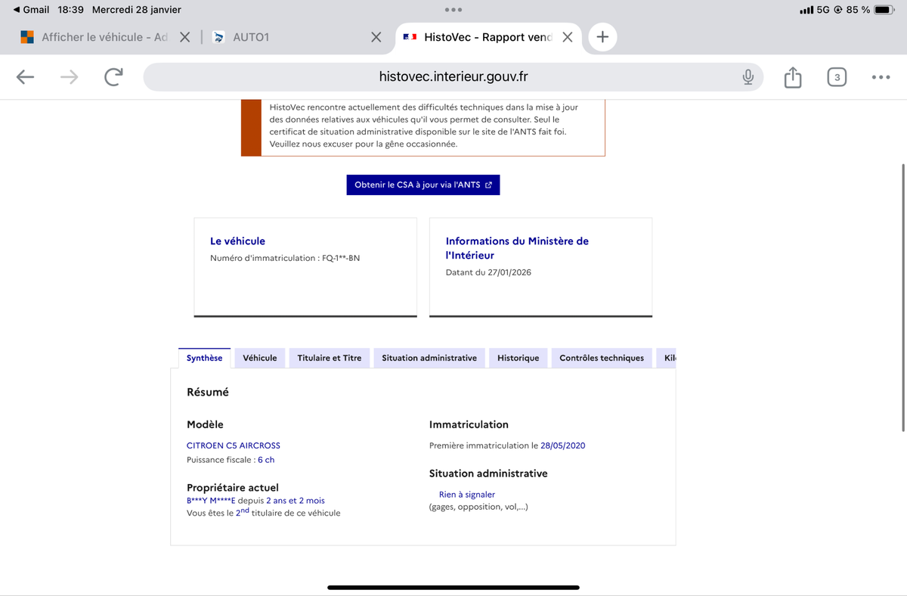Click the page vertical scrollbar

coord(903,296)
